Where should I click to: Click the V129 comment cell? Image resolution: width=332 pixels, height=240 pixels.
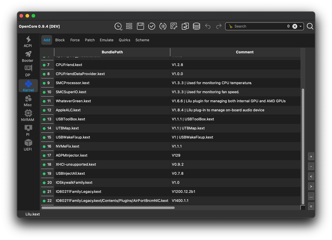[x=235, y=155]
